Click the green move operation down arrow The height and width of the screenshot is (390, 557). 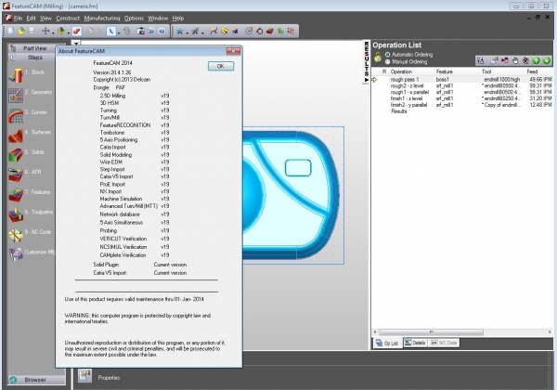pyautogui.click(x=547, y=60)
